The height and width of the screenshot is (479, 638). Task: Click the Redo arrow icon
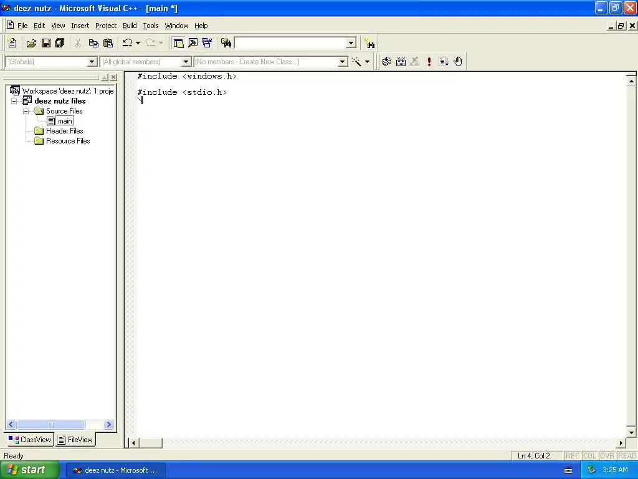click(150, 43)
